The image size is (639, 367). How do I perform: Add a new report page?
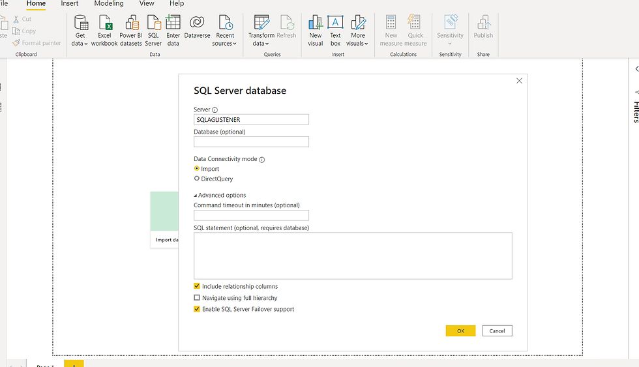(74, 363)
